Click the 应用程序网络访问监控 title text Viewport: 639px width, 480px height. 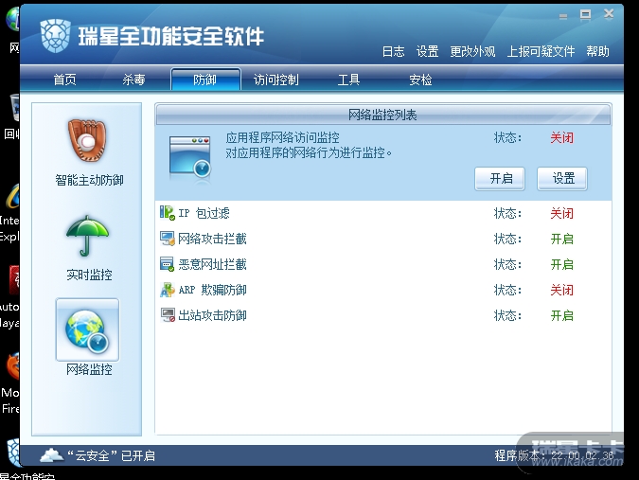coord(282,137)
